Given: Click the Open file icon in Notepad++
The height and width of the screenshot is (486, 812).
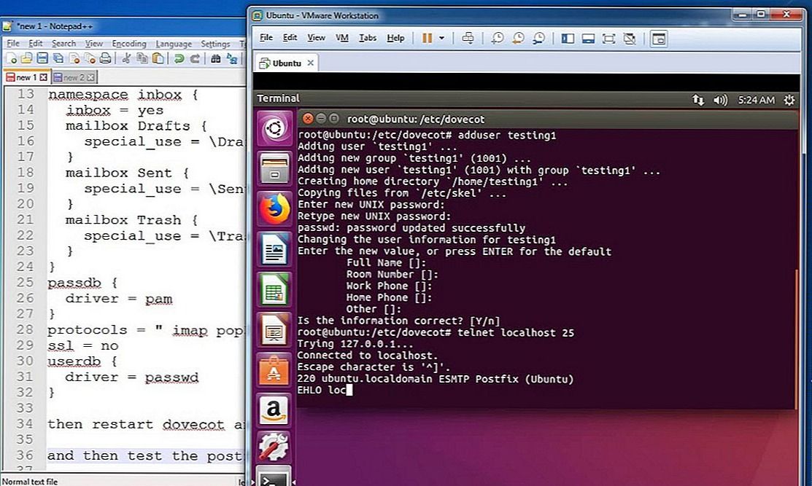Looking at the screenshot, I should point(26,58).
